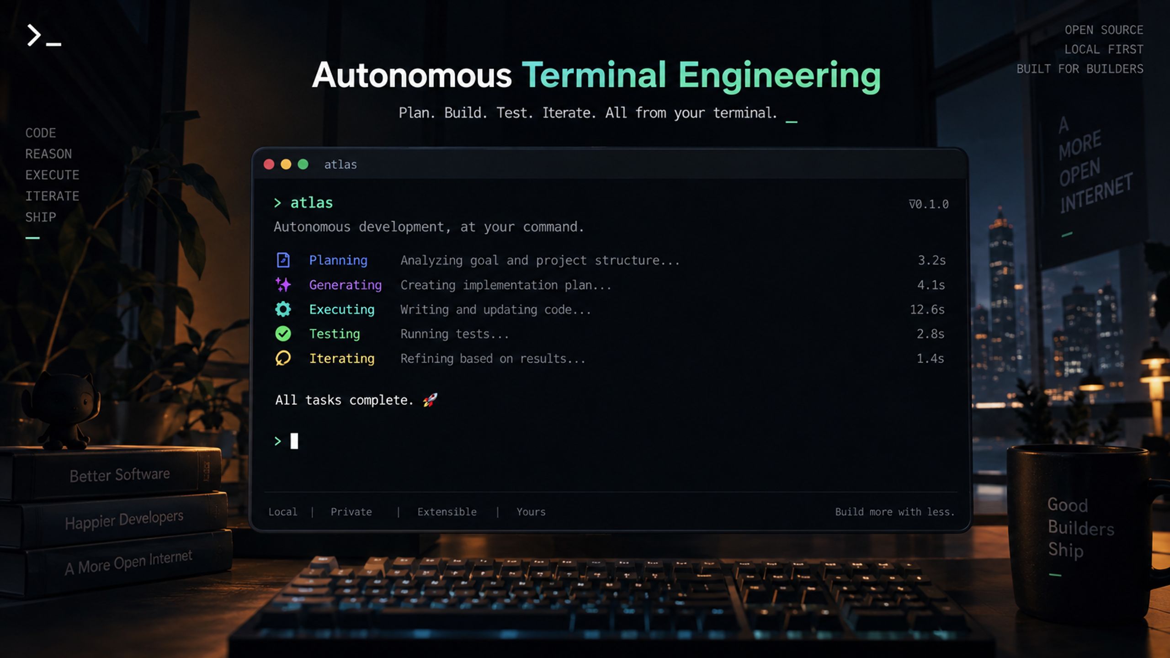Select EXECUTE in the left sidebar list
This screenshot has height=658, width=1170.
pyautogui.click(x=52, y=175)
